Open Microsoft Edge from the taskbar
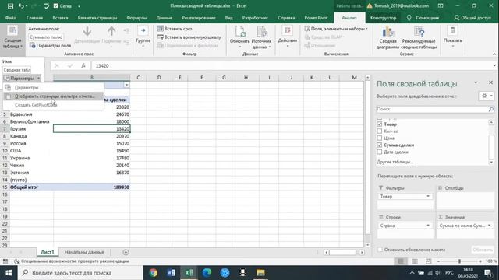 click(207, 273)
